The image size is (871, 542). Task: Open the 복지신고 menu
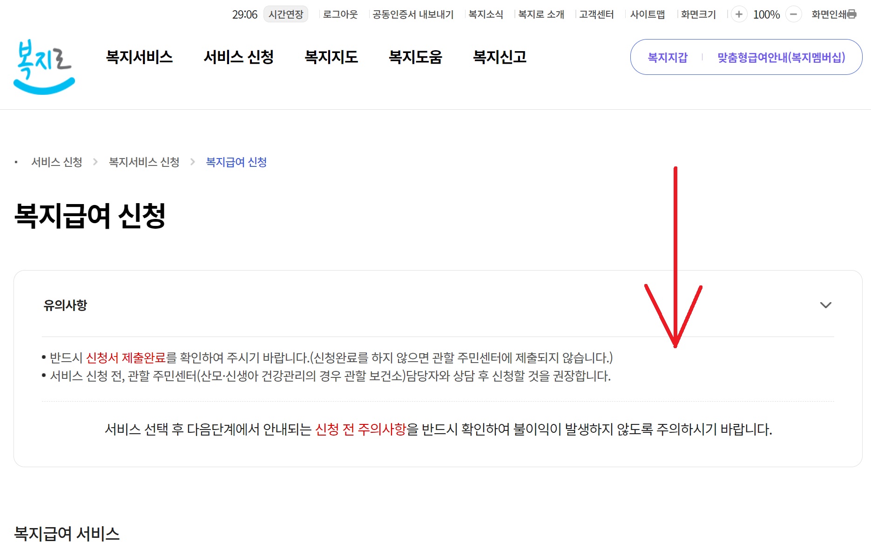500,57
